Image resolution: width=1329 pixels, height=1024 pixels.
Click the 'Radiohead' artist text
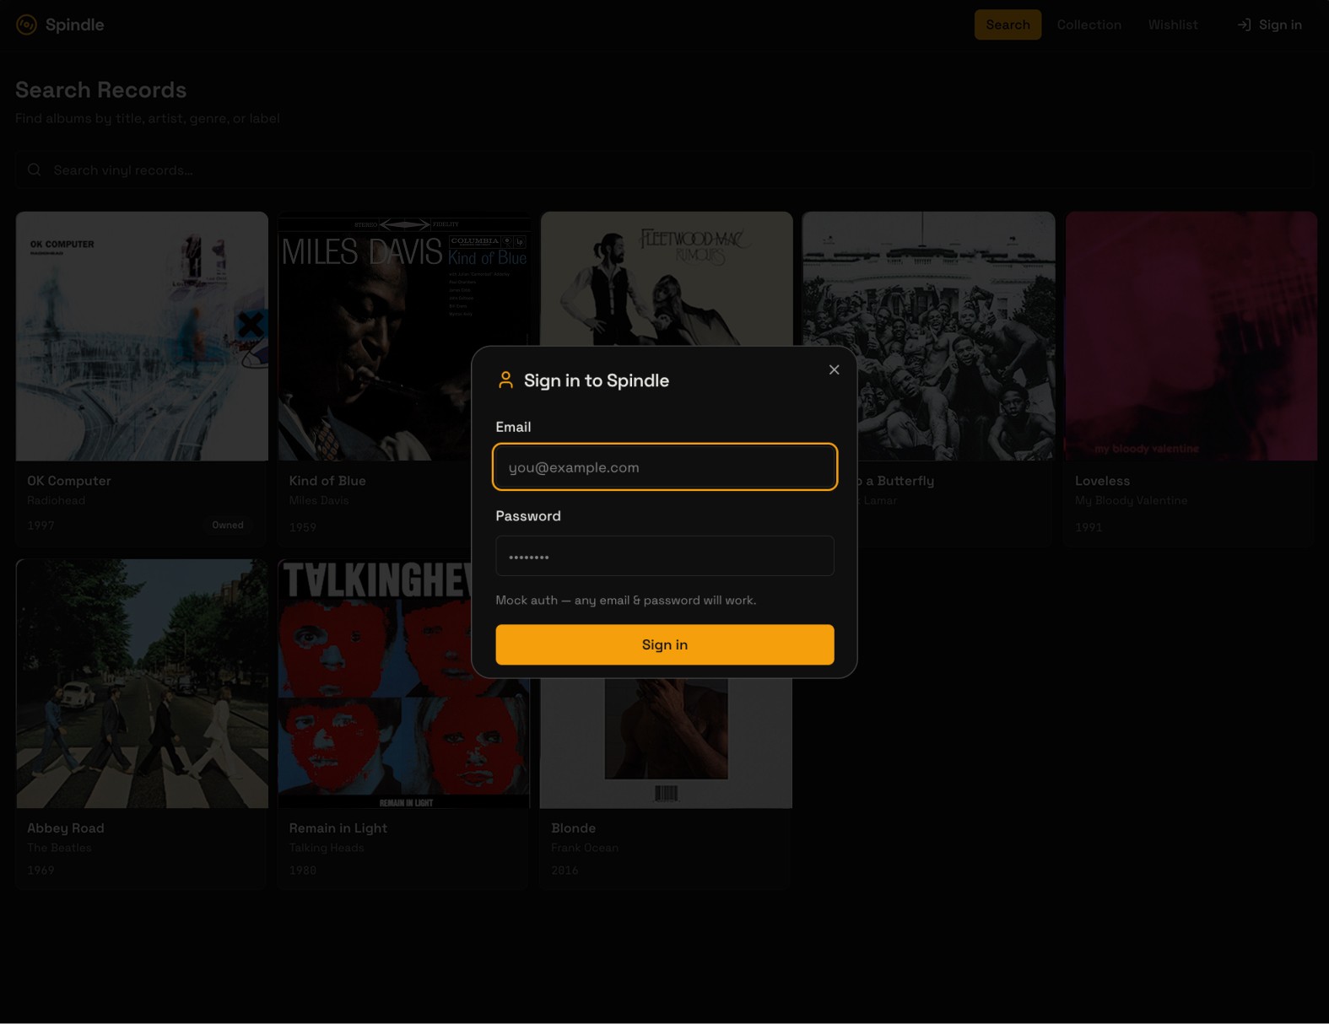pyautogui.click(x=56, y=500)
